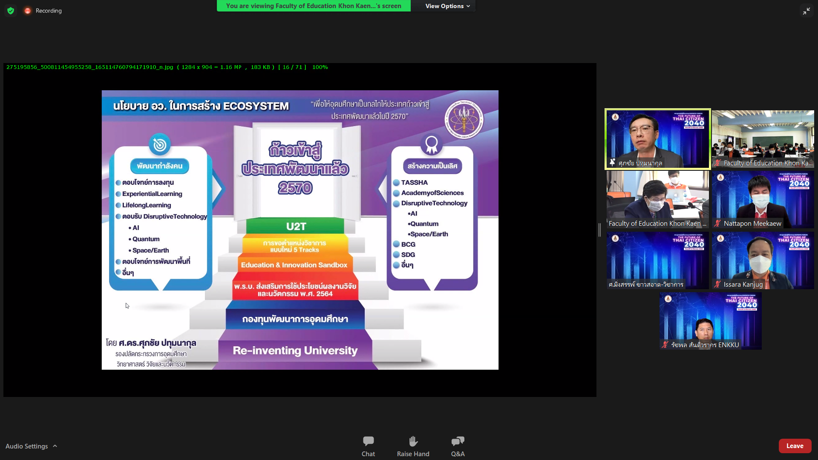Click the red Recording indicator icon
Screen dimensions: 818x460
click(x=28, y=11)
